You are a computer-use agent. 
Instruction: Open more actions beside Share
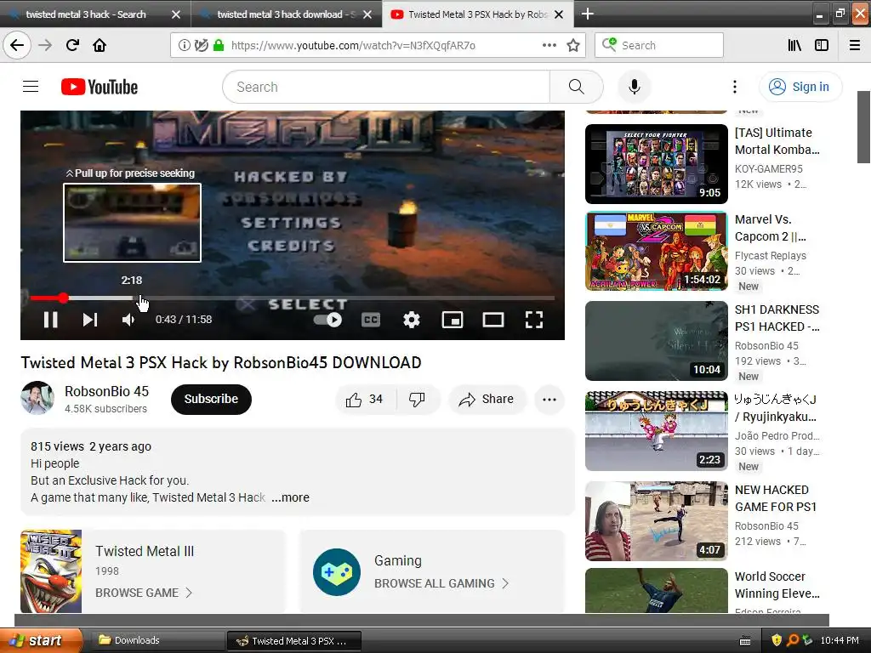pos(549,400)
